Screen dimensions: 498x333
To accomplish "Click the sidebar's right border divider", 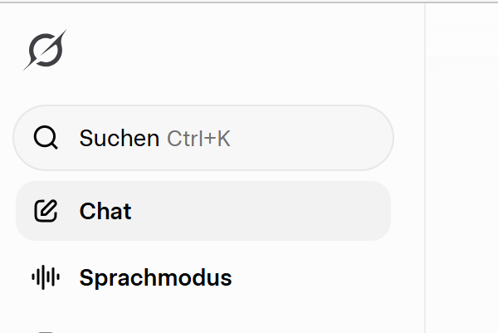I will (x=425, y=166).
